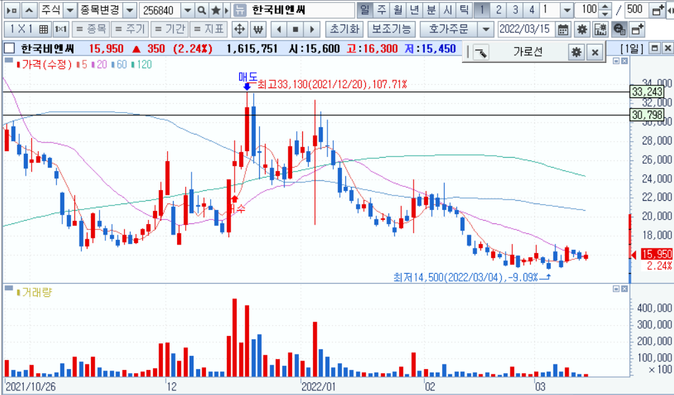Click the 거래량 volume legend label
Screen dimensions: 674x395
tap(34, 293)
